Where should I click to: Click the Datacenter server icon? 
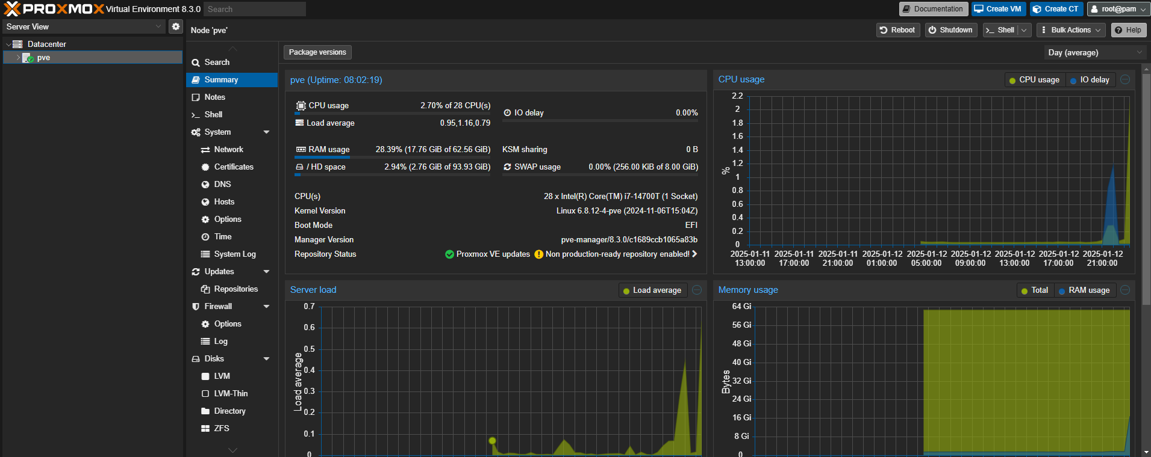(17, 44)
